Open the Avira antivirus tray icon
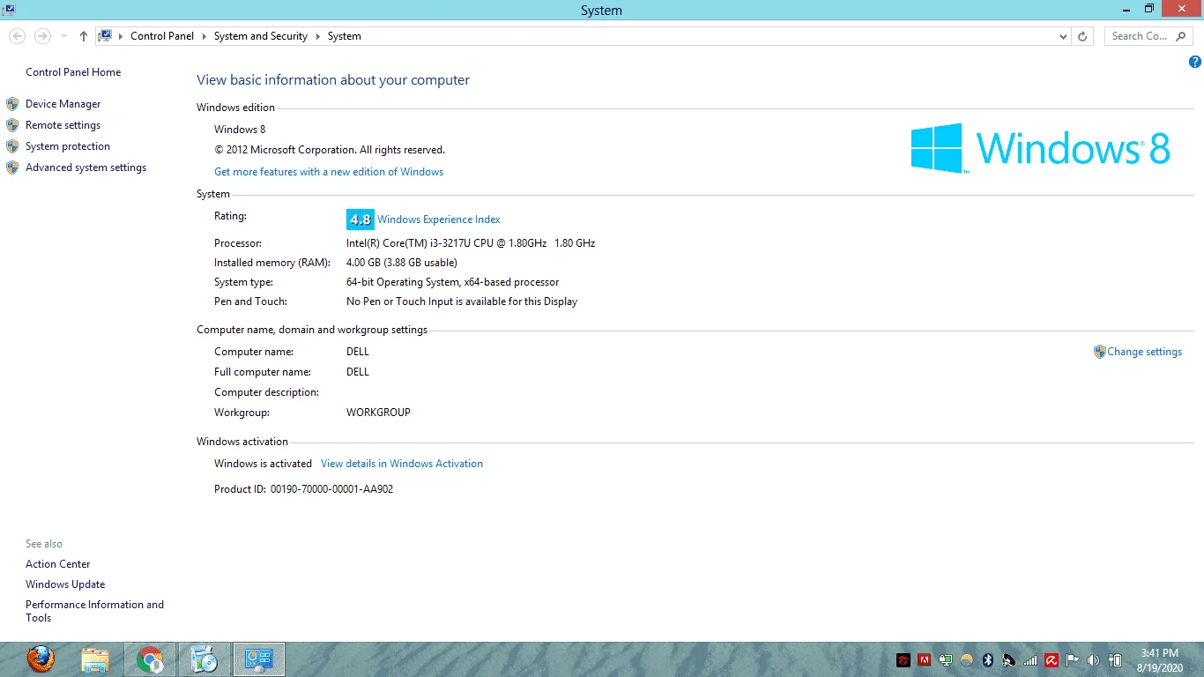 tap(1052, 660)
